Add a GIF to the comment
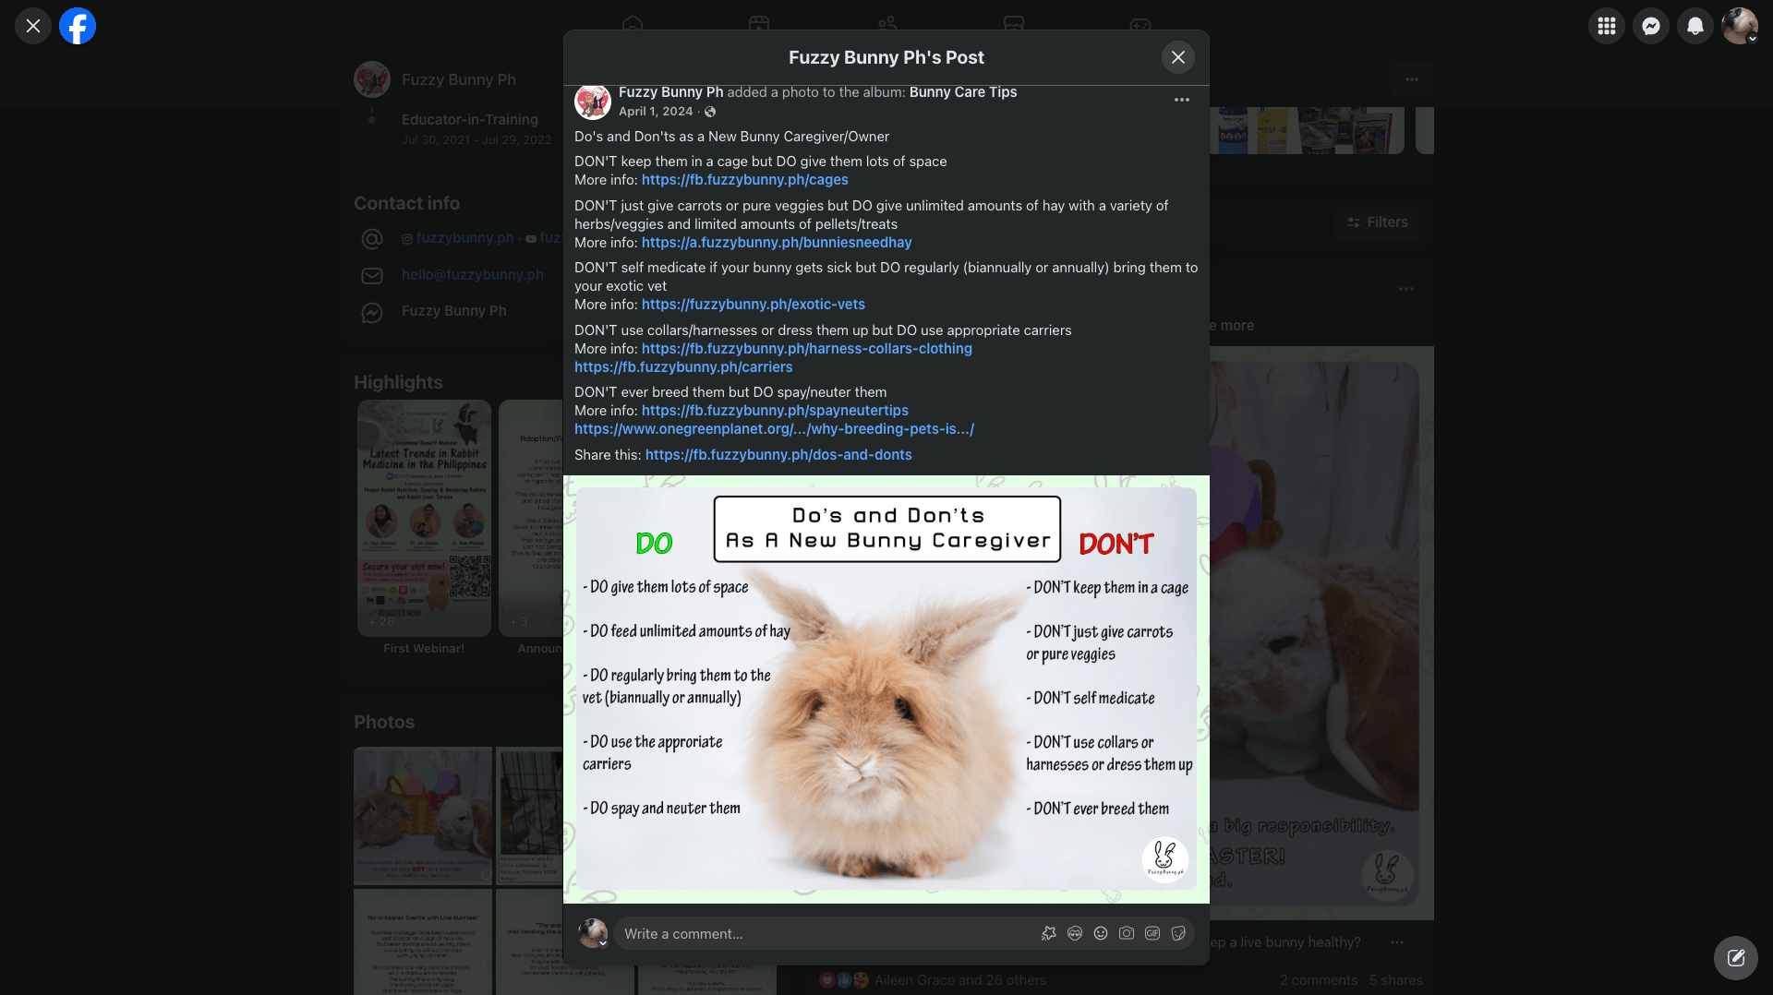 click(1152, 933)
